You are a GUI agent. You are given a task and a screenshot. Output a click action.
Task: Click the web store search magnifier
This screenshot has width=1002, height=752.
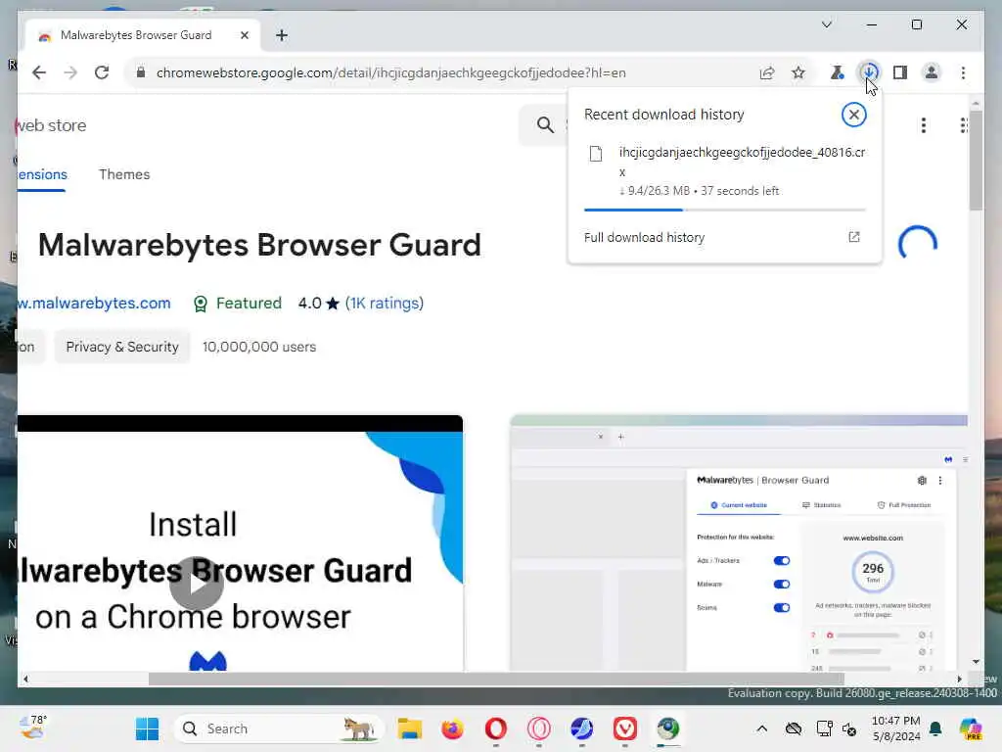[545, 124]
